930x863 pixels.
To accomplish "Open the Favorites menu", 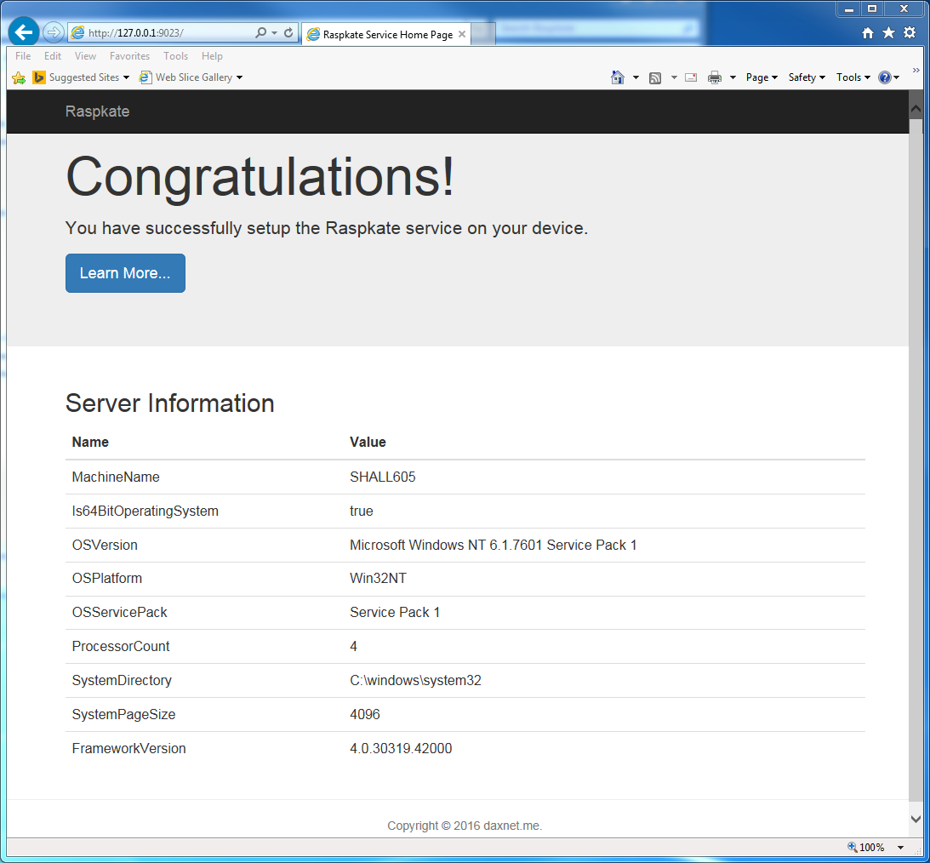I will tap(129, 56).
